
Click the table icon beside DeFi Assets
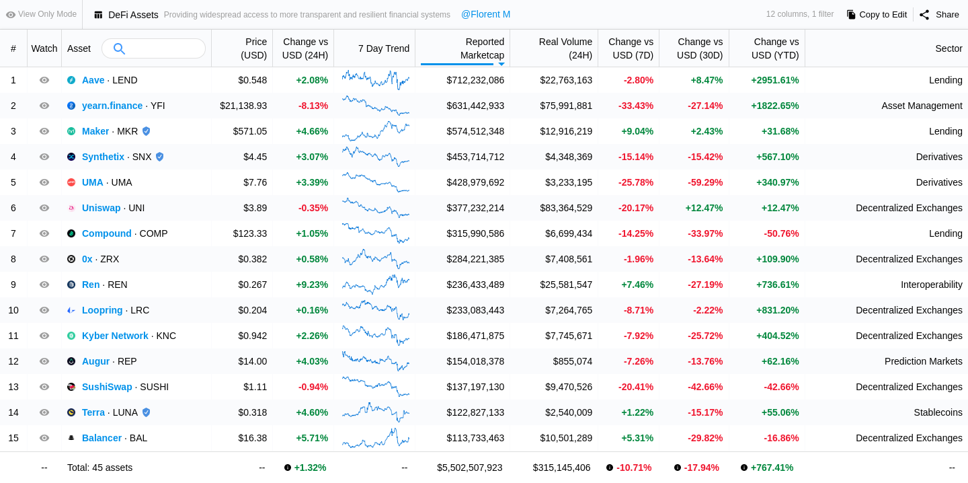[98, 15]
